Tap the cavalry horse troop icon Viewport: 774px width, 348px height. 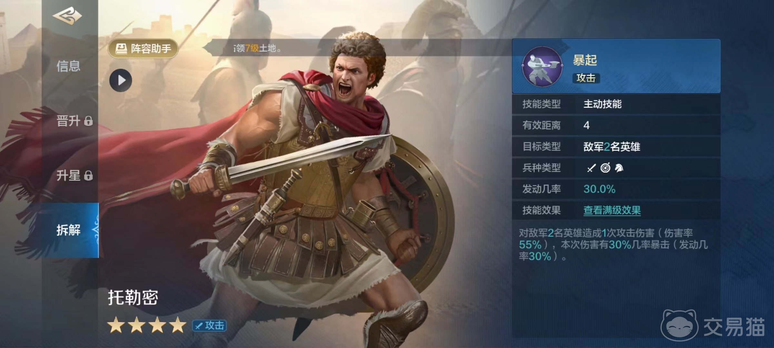coord(619,168)
